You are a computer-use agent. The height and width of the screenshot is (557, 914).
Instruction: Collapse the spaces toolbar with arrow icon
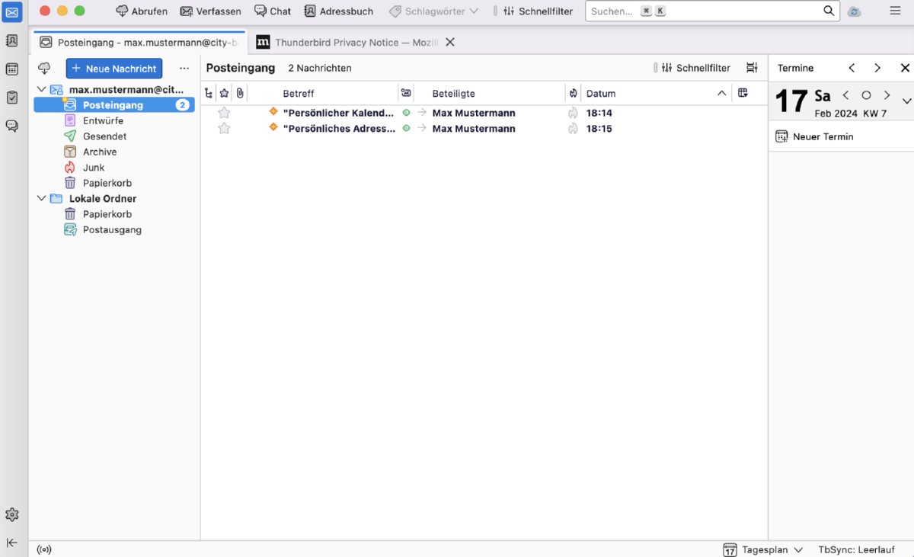12,543
